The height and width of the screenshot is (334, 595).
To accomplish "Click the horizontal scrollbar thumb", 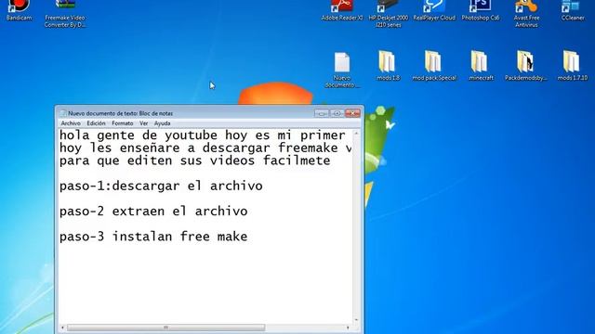I will pyautogui.click(x=165, y=328).
